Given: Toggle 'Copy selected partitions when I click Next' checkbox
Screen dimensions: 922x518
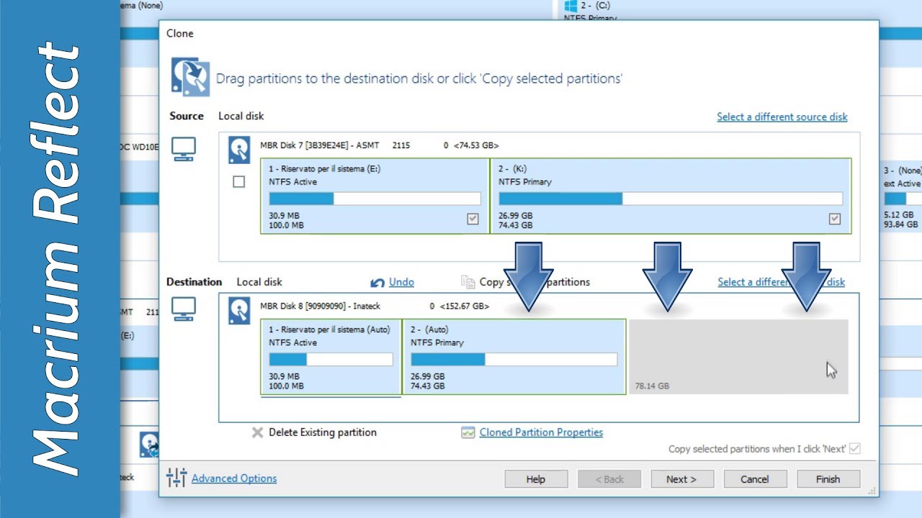Looking at the screenshot, I should point(855,448).
